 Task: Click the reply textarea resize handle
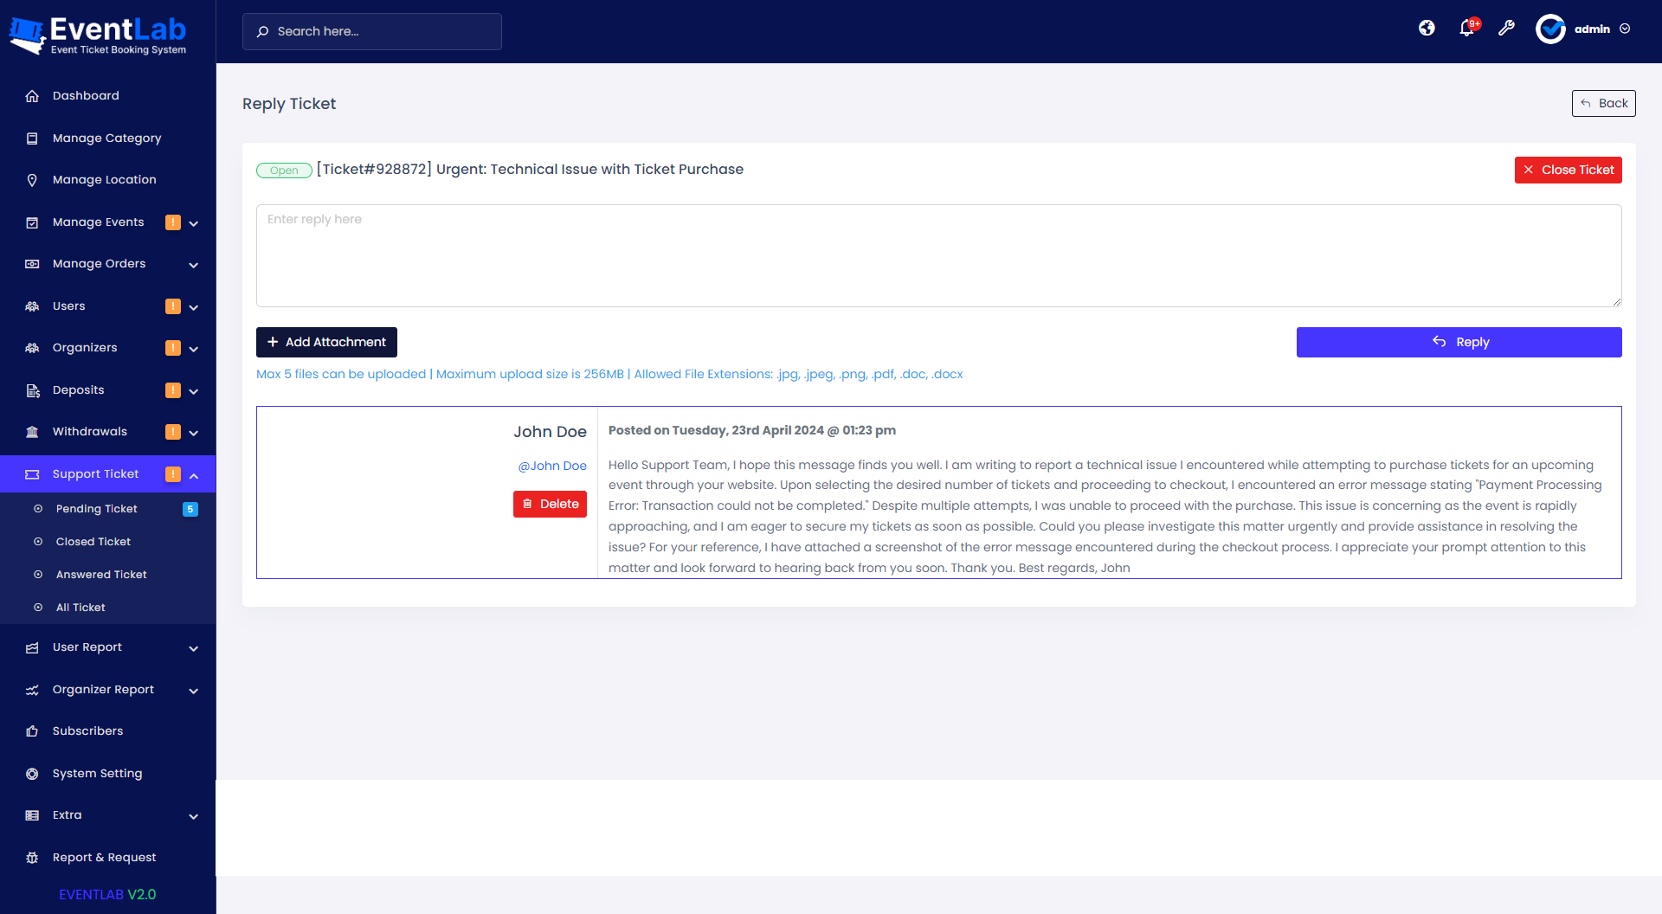click(x=1616, y=301)
